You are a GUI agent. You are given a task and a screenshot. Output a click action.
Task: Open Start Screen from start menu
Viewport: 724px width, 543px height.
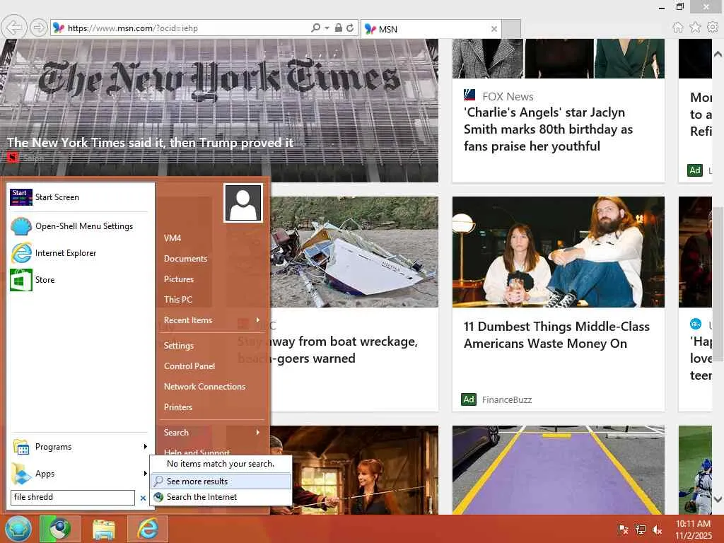pyautogui.click(x=78, y=197)
